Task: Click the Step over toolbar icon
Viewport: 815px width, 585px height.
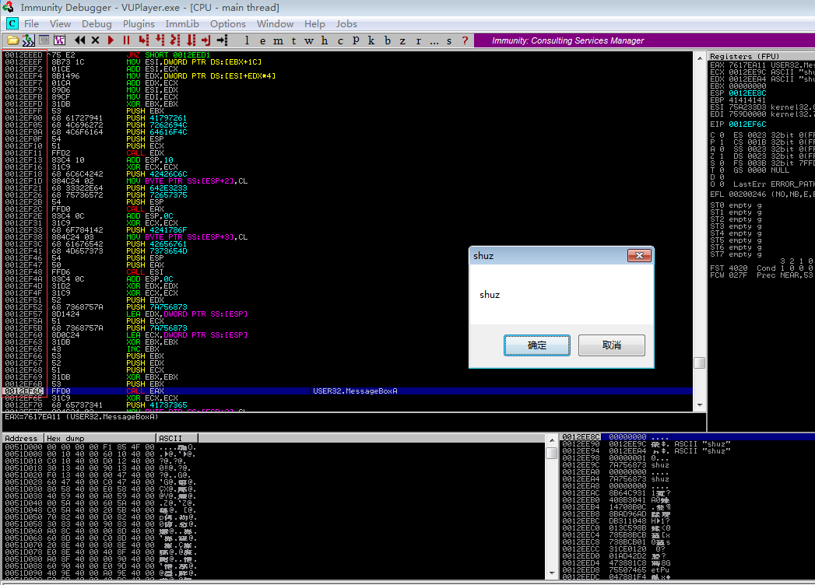Action: click(160, 40)
